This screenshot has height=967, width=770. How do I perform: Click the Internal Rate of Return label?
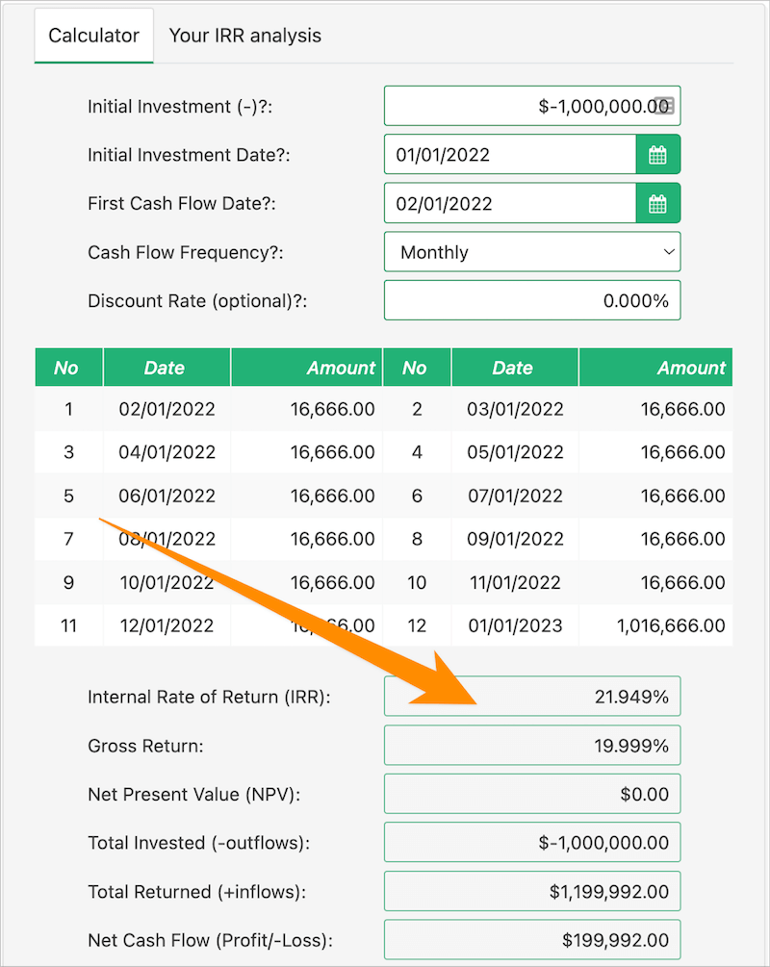click(x=209, y=697)
